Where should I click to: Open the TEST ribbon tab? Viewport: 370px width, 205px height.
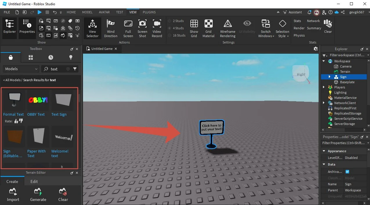120,12
